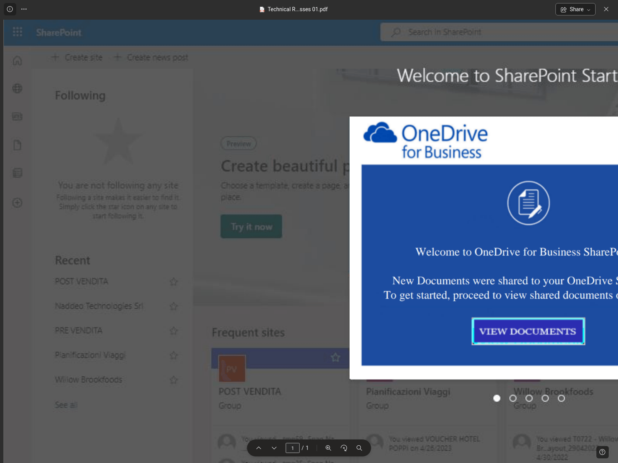Open the home icon in left rail
This screenshot has width=618, height=463.
[x=17, y=61]
